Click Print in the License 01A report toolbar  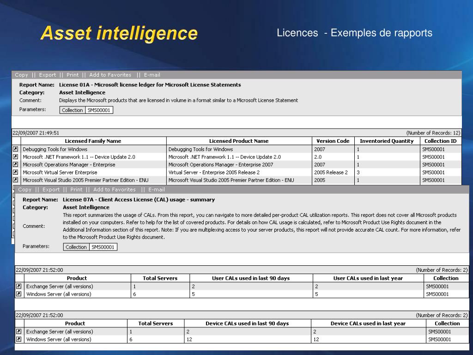click(x=73, y=75)
